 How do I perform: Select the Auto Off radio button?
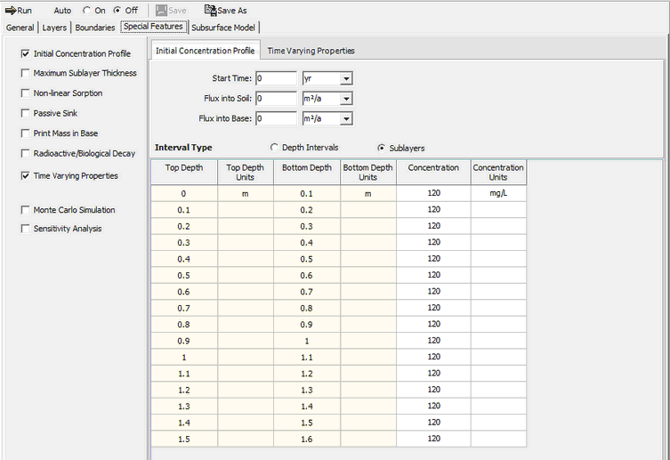pyautogui.click(x=117, y=11)
